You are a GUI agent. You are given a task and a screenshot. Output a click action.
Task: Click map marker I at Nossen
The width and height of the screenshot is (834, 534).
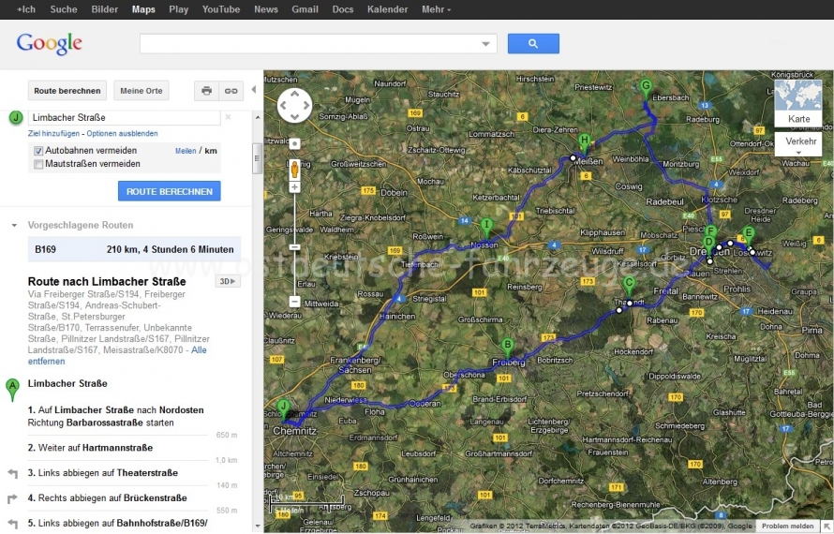click(486, 229)
